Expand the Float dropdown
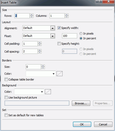This screenshot has width=115, height=131. point(53,36)
